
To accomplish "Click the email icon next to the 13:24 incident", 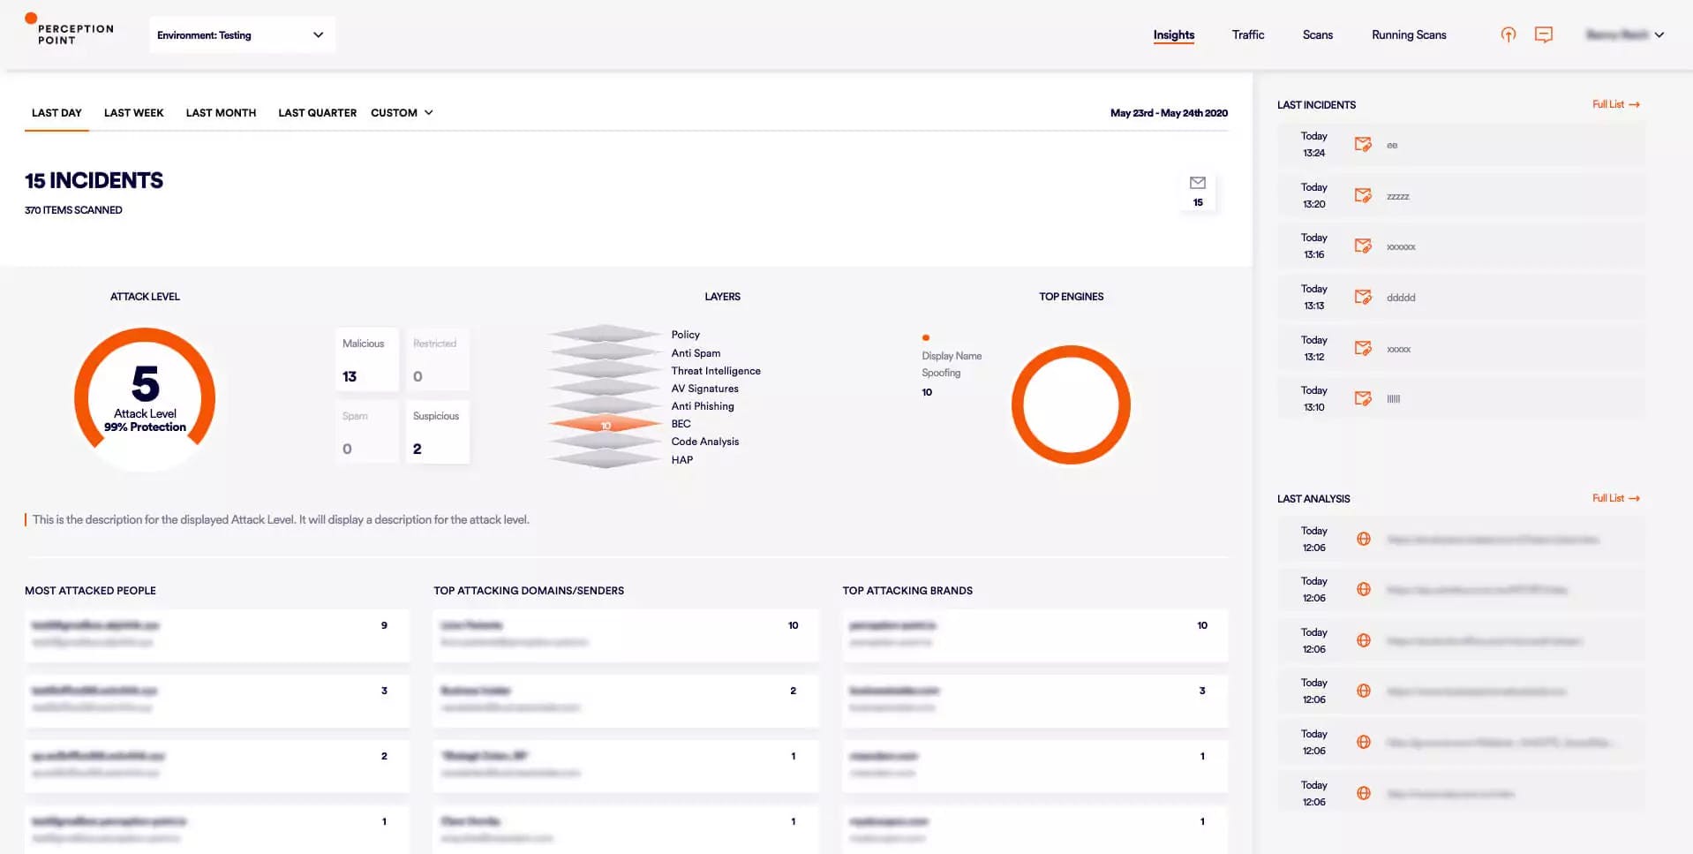I will click(x=1364, y=144).
